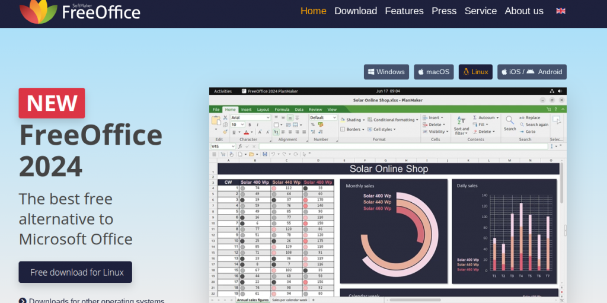The image size is (607, 303).
Task: Open the Conditional formatting dropdown
Action: point(393,120)
